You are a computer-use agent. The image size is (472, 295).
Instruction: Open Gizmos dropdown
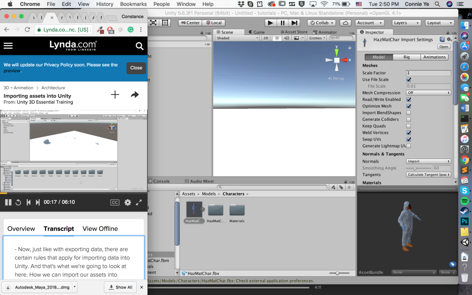point(317,38)
